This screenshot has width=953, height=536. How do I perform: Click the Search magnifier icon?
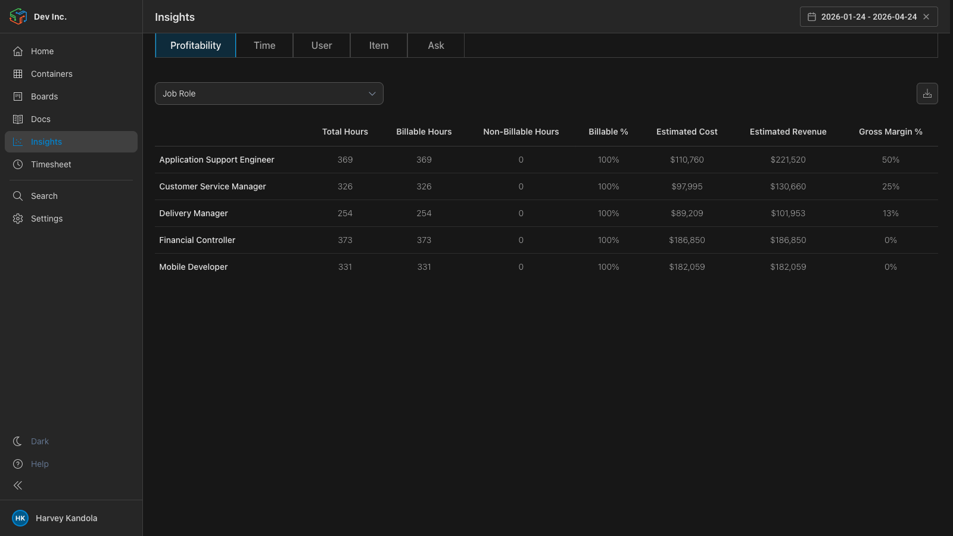tap(18, 196)
